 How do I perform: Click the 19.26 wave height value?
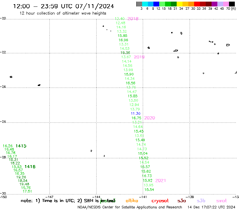21,177
